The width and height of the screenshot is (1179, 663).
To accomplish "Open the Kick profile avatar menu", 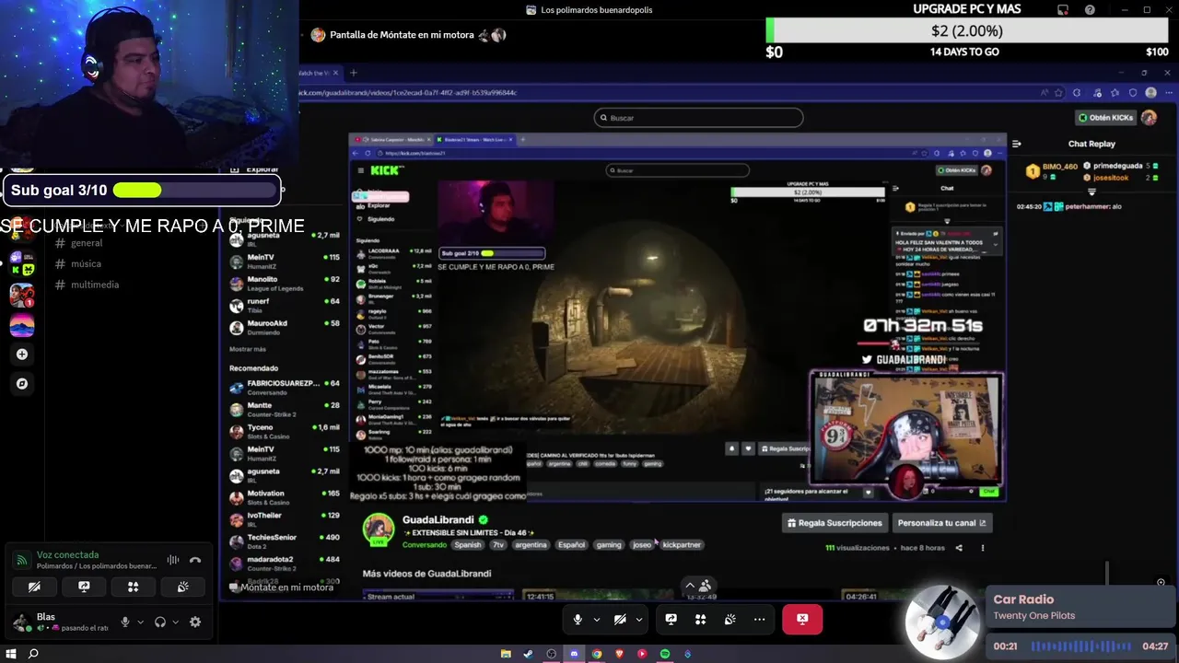I will coord(1149,118).
